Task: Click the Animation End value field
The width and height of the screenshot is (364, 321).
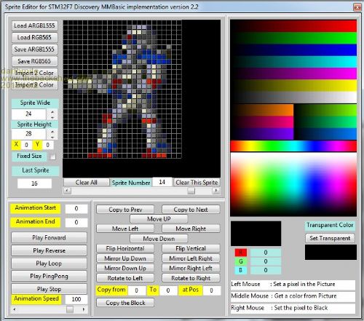Action: point(76,222)
